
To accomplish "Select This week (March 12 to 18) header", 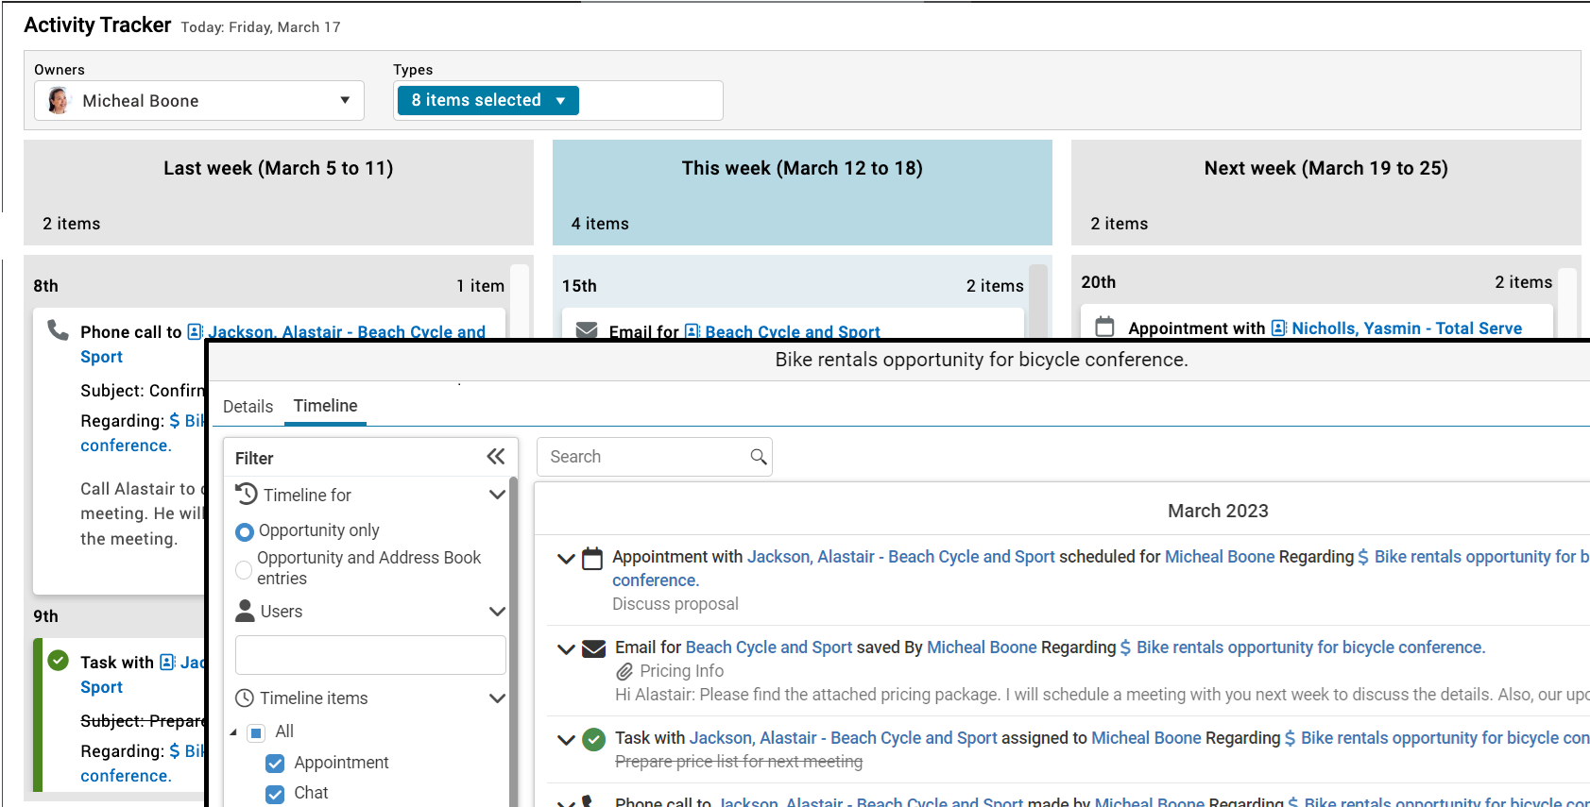I will click(x=802, y=193).
